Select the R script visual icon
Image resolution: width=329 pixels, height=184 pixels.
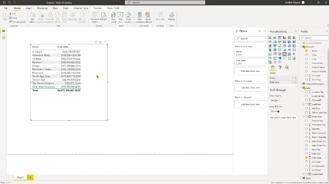294,54
